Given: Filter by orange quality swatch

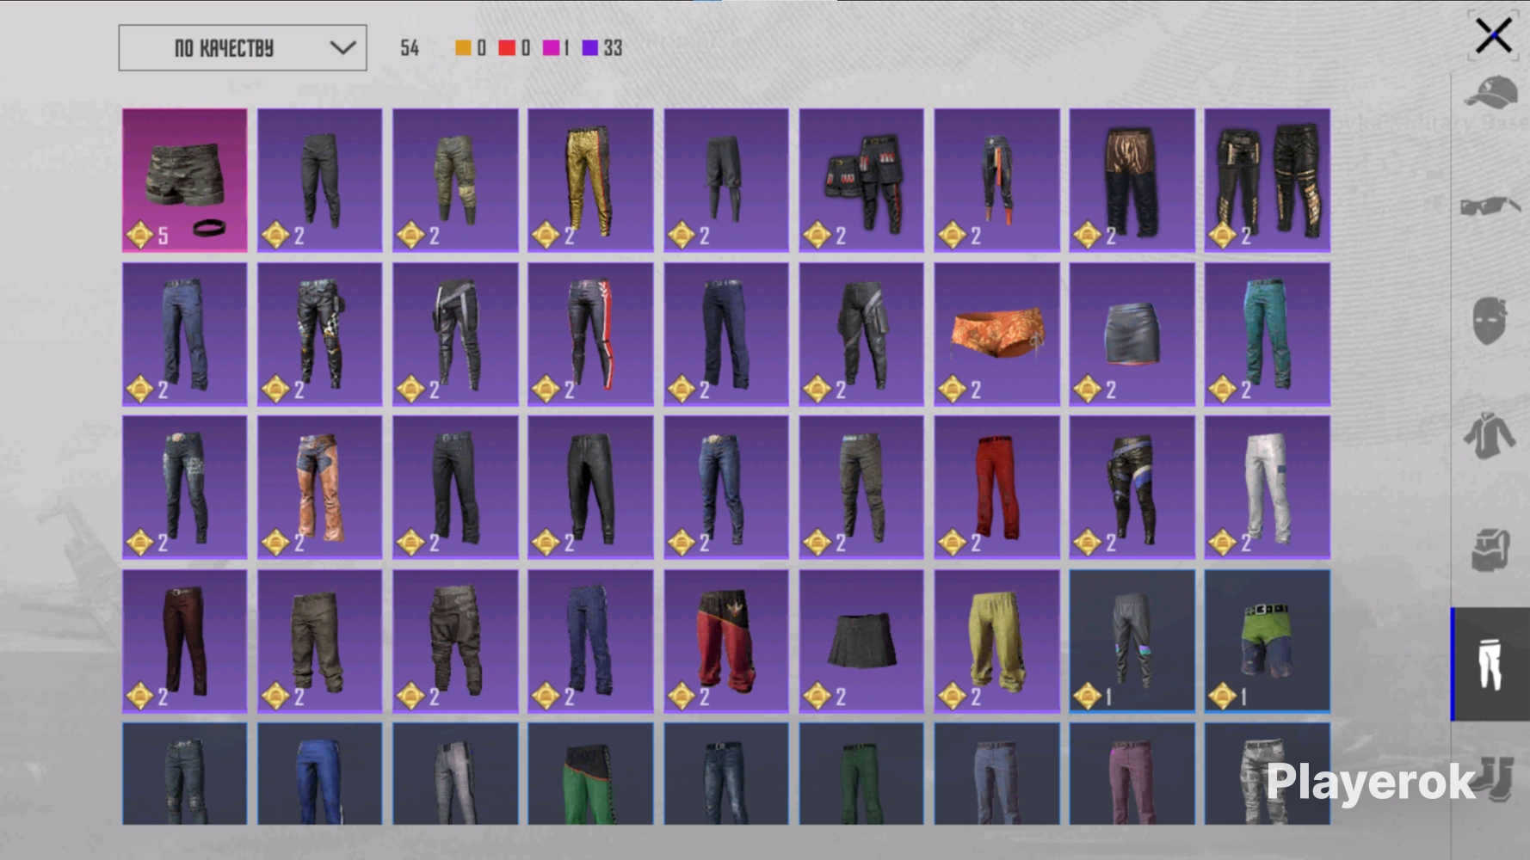Looking at the screenshot, I should pyautogui.click(x=463, y=48).
